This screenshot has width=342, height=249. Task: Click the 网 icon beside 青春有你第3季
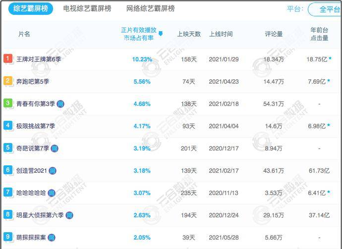[x=60, y=104]
